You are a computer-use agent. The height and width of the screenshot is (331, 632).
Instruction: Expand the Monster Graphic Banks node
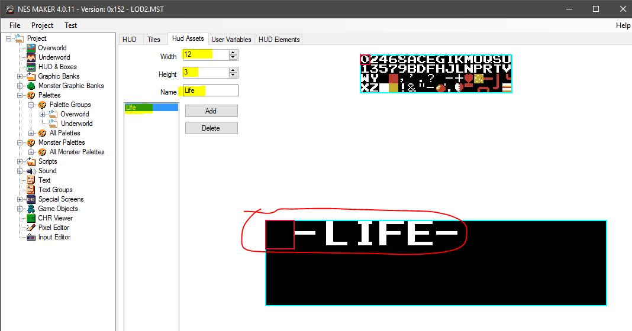pos(20,86)
